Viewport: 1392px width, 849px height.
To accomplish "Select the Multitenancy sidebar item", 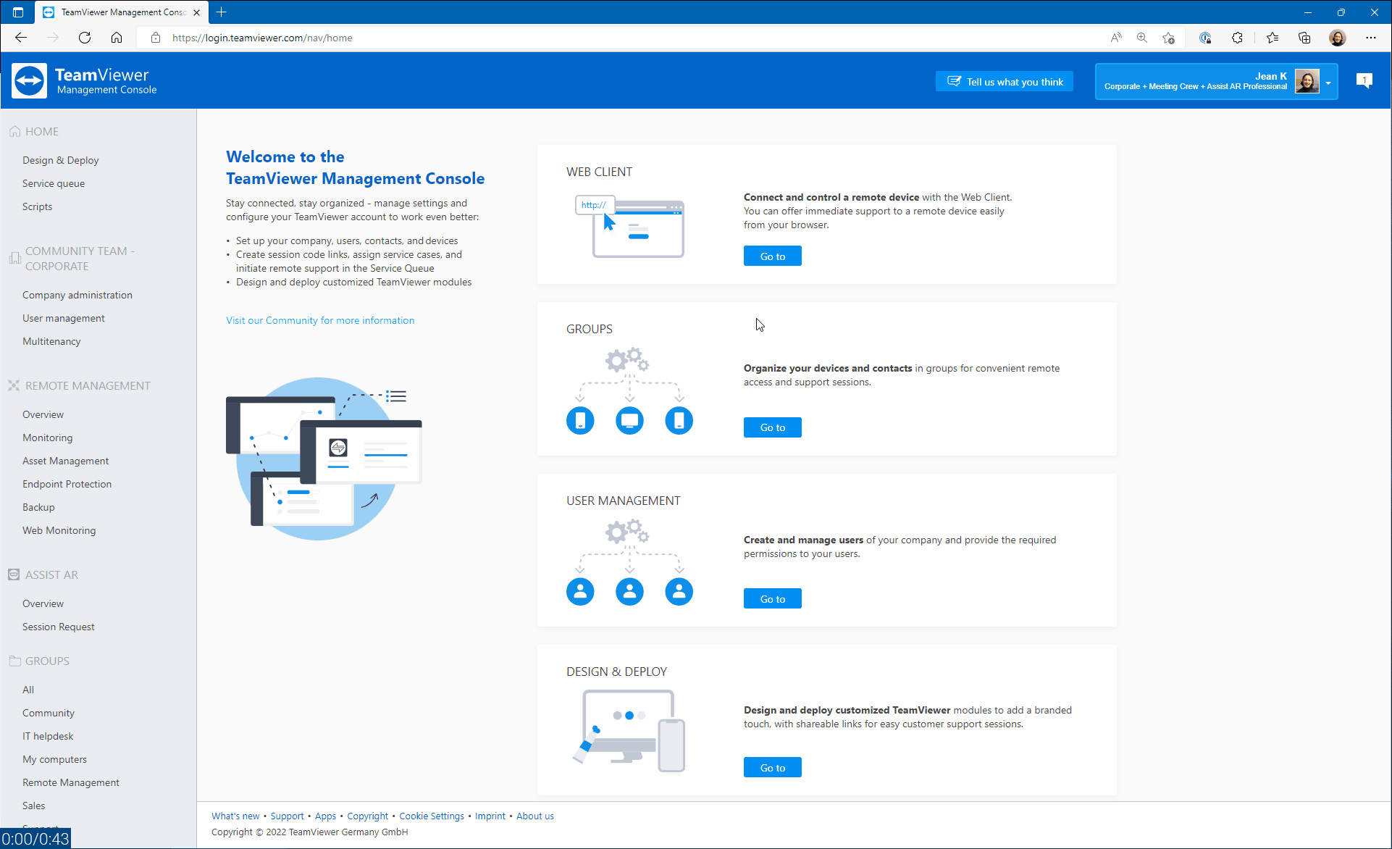I will coord(51,341).
